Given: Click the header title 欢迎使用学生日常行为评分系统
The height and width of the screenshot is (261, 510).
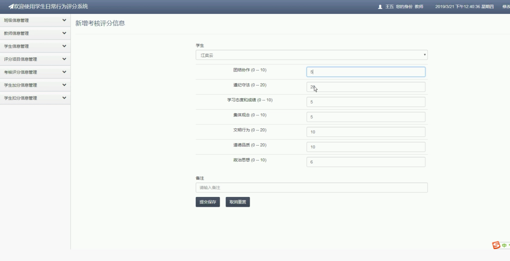Looking at the screenshot, I should coord(51,7).
